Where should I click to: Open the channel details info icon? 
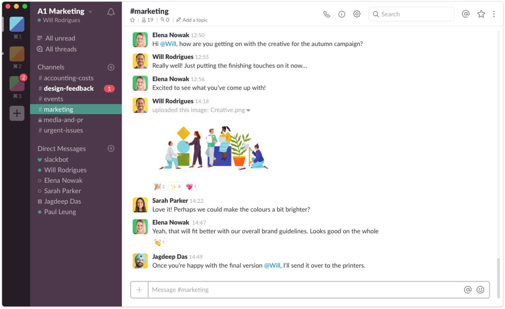[x=342, y=14]
